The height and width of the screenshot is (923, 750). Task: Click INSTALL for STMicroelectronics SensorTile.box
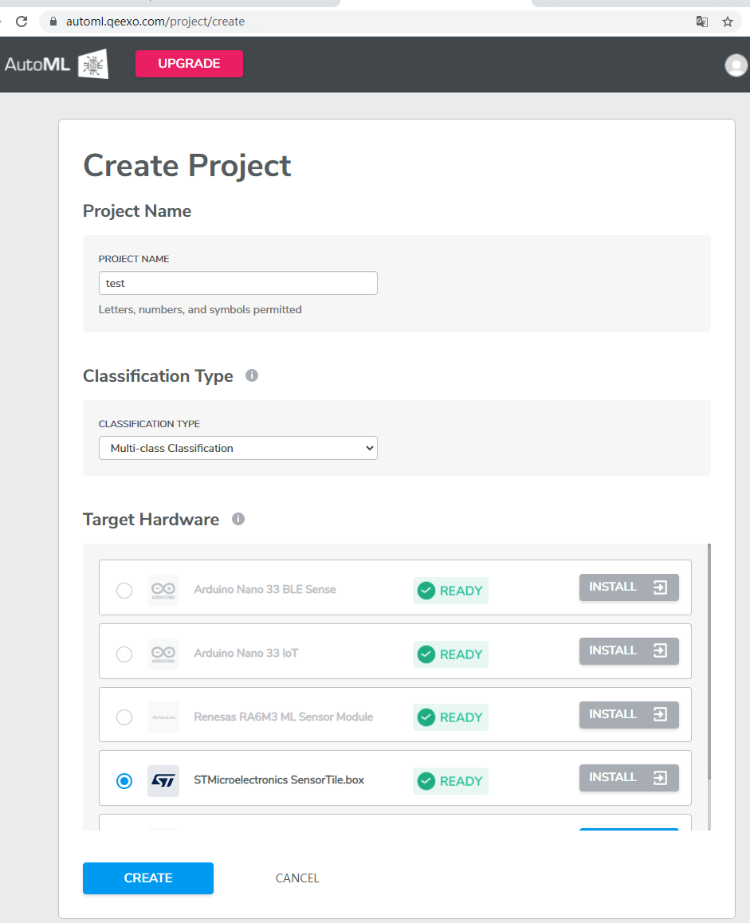[x=629, y=778]
